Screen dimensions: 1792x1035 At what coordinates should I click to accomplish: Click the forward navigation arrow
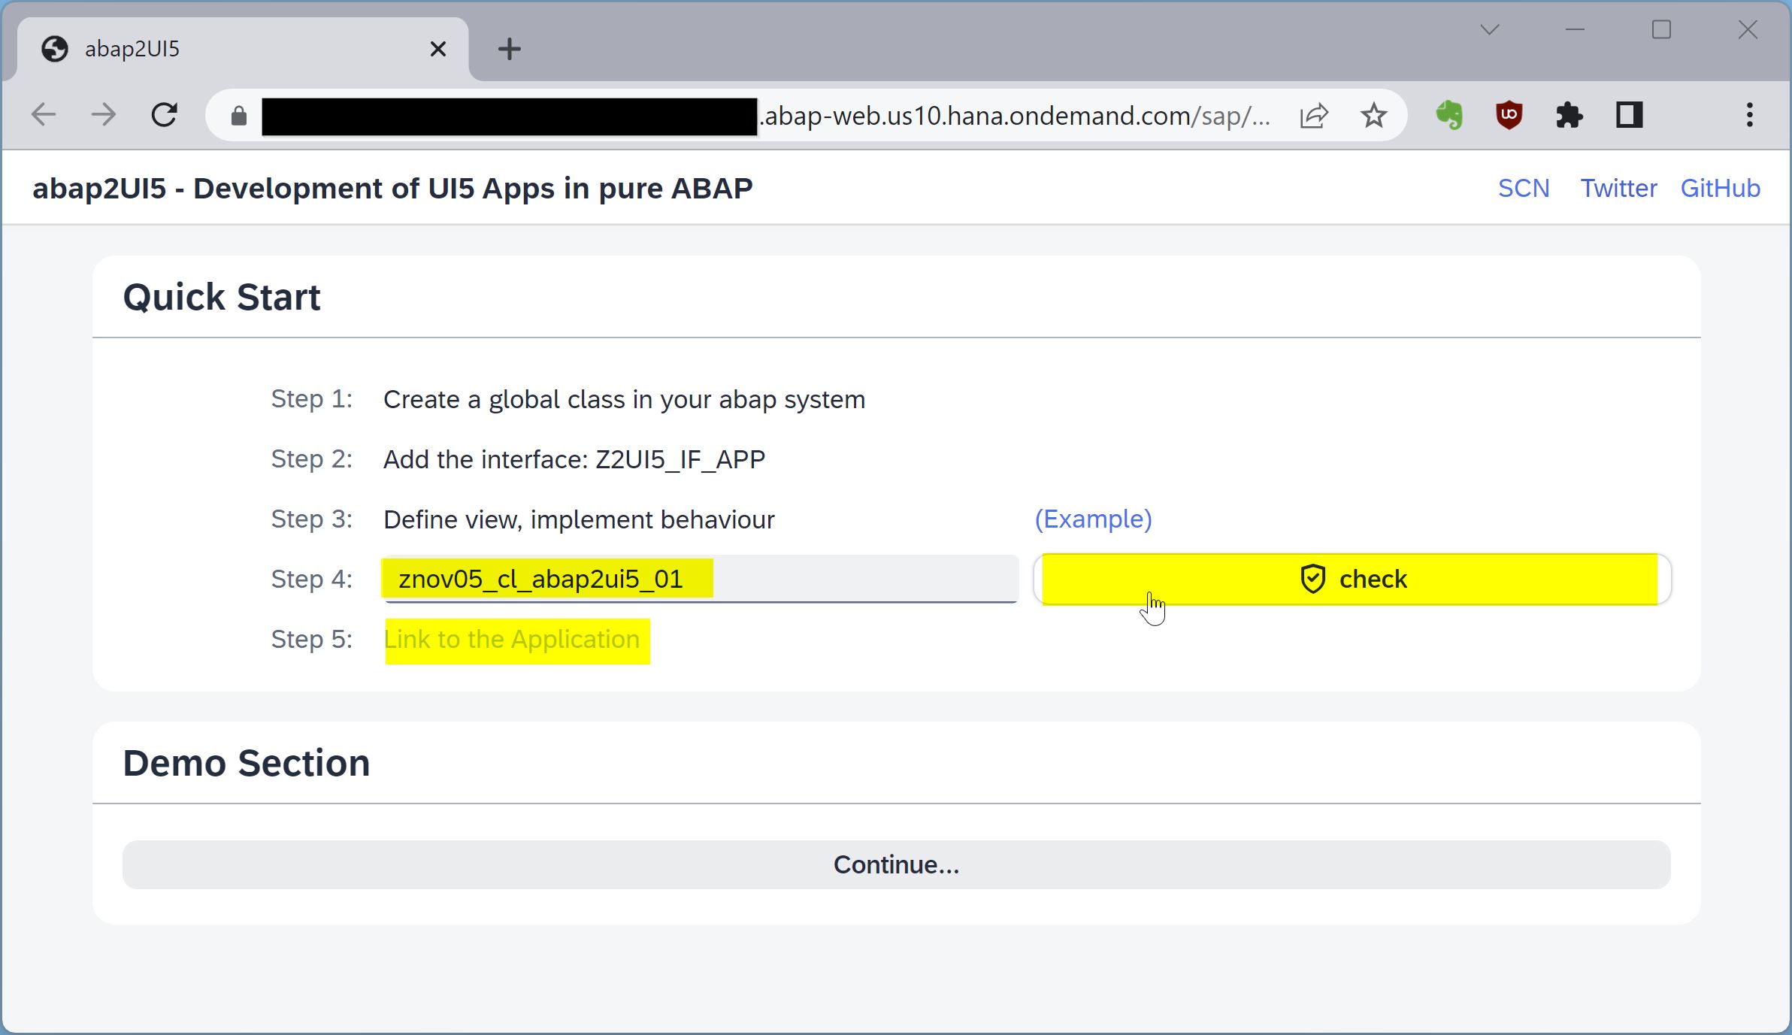pos(104,115)
